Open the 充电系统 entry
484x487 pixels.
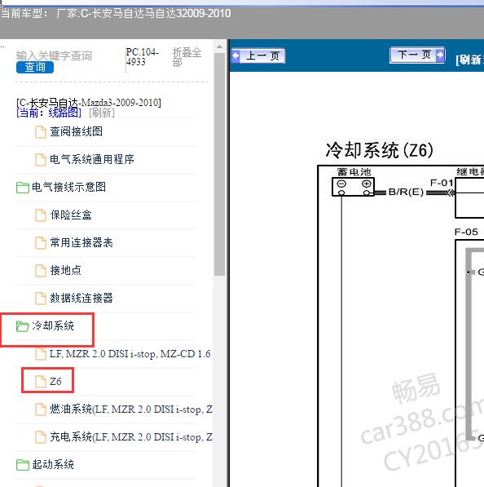click(x=131, y=437)
